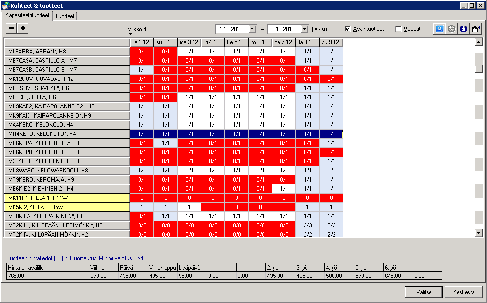Select column header pe 7.12.

click(x=284, y=42)
